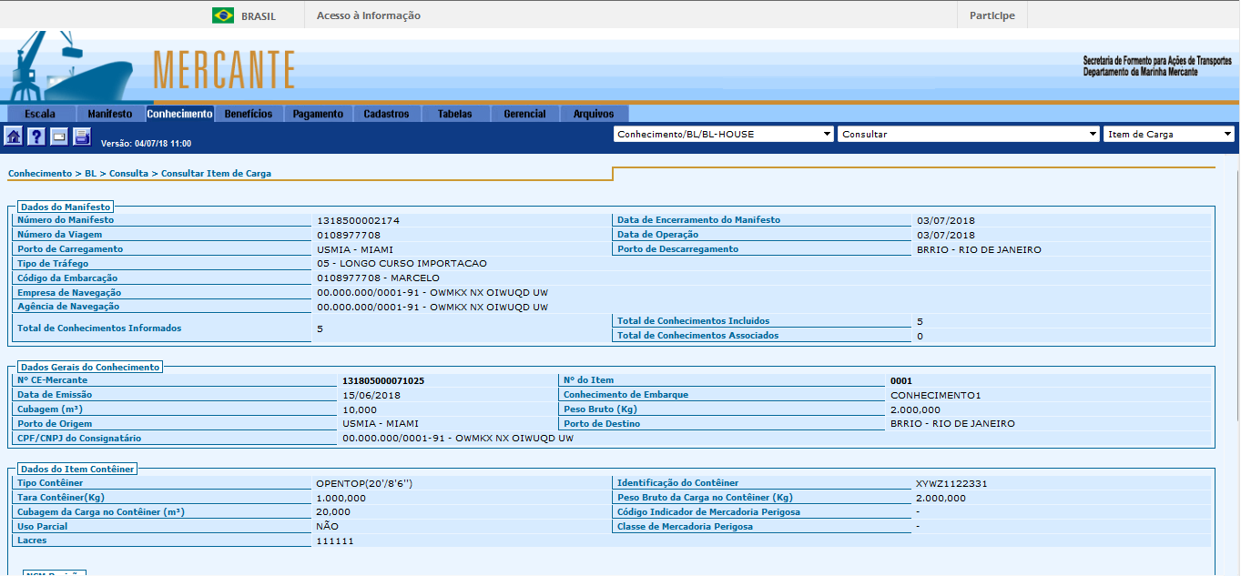This screenshot has width=1241, height=576.
Task: Click the message envelope icon
Action: [59, 136]
